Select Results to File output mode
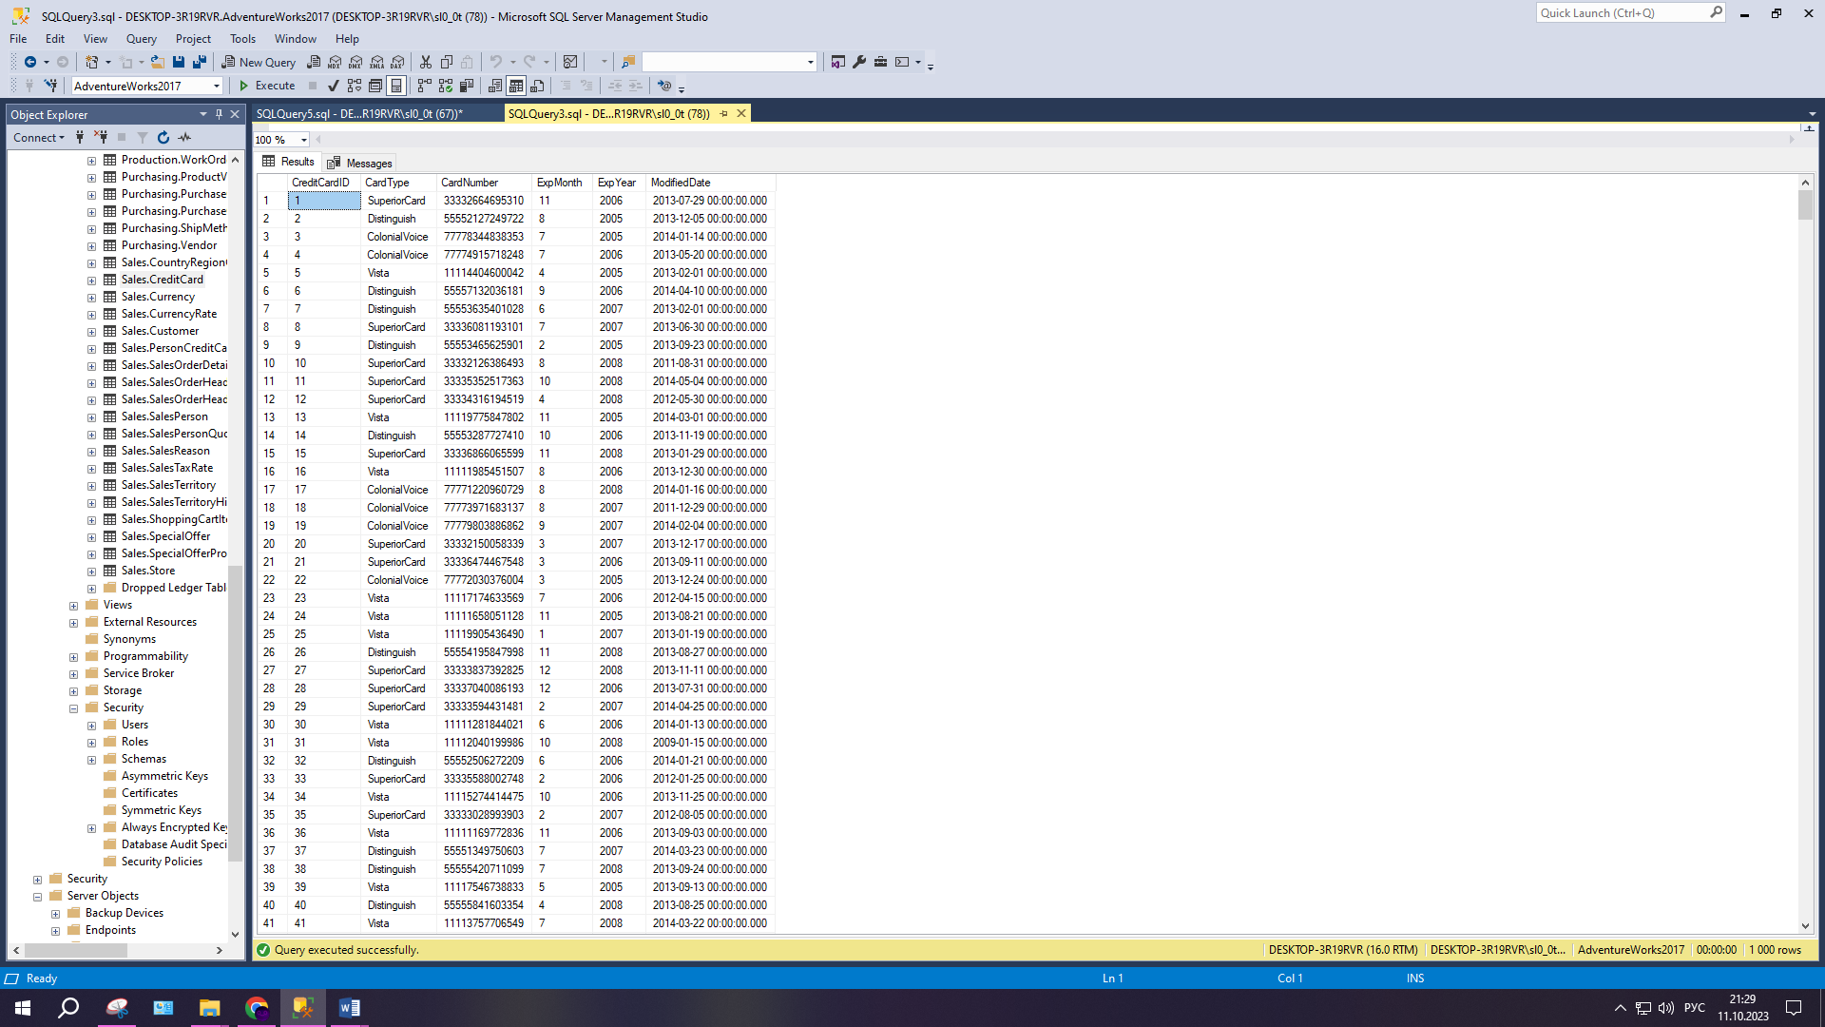Viewport: 1825px width, 1027px height. coord(537,86)
